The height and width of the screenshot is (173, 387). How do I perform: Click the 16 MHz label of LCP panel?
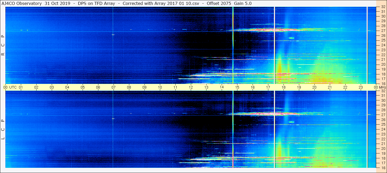383,168
